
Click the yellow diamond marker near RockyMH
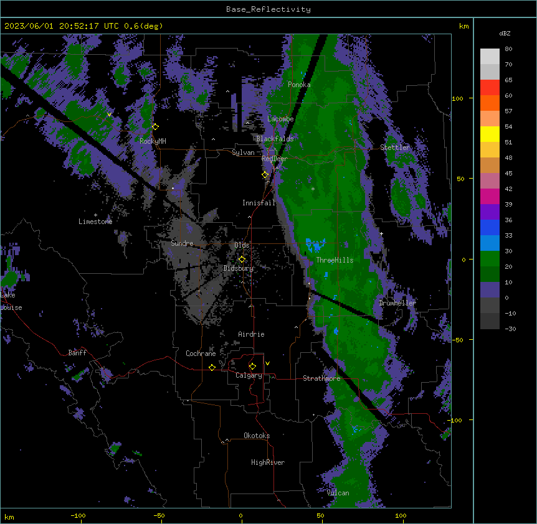(x=155, y=126)
